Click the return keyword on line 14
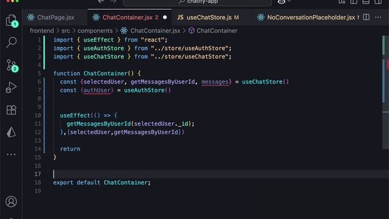The width and height of the screenshot is (389, 219). pos(70,149)
